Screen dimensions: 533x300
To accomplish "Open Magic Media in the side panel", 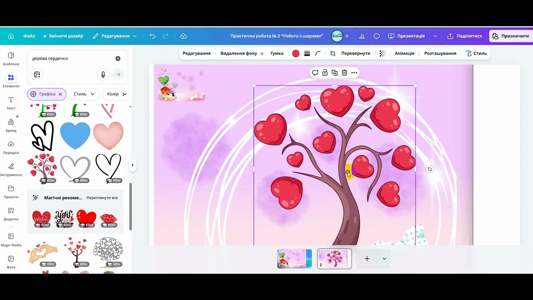I will (x=11, y=240).
